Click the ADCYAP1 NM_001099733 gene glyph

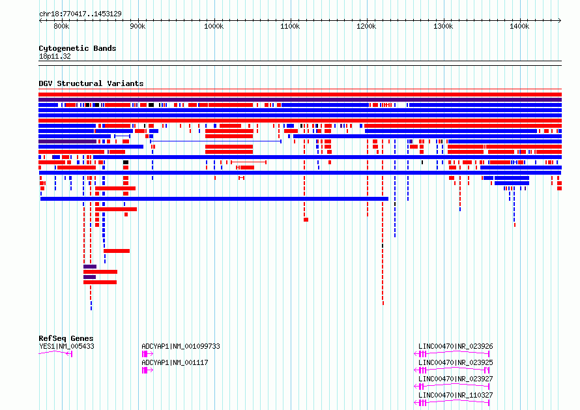pos(147,354)
